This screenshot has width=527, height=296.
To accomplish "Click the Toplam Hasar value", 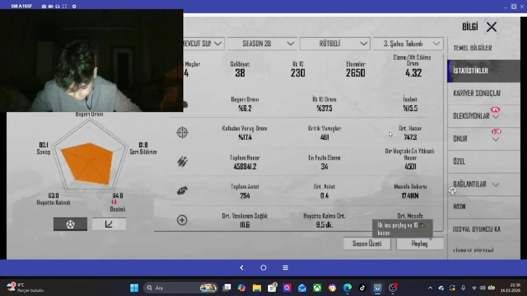I will tap(245, 166).
